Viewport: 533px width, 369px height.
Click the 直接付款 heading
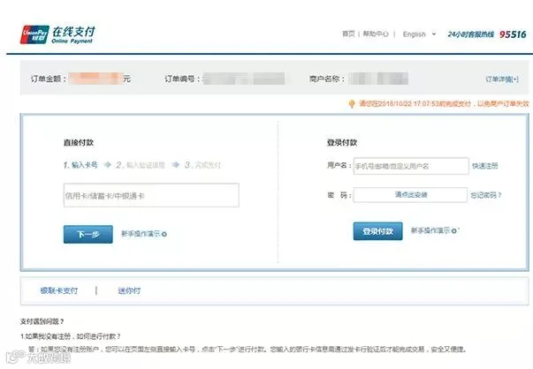pyautogui.click(x=79, y=143)
